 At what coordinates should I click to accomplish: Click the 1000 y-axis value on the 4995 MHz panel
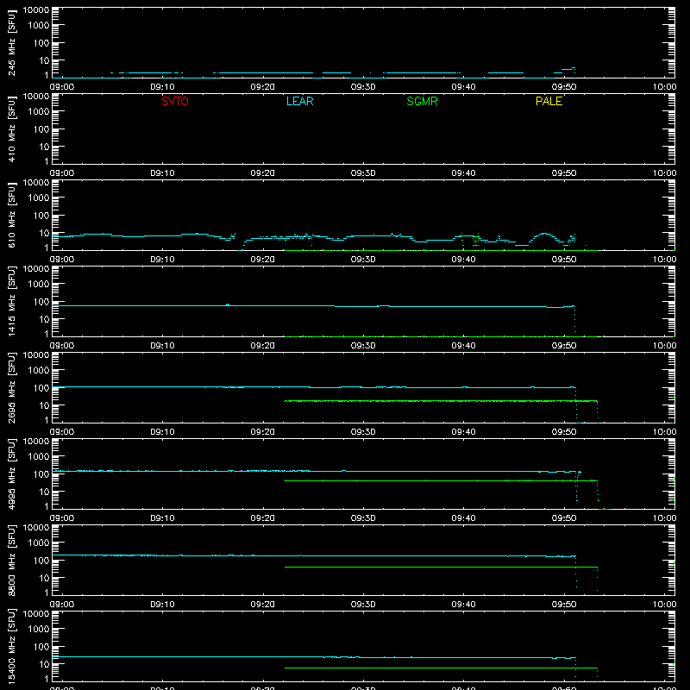coord(39,456)
